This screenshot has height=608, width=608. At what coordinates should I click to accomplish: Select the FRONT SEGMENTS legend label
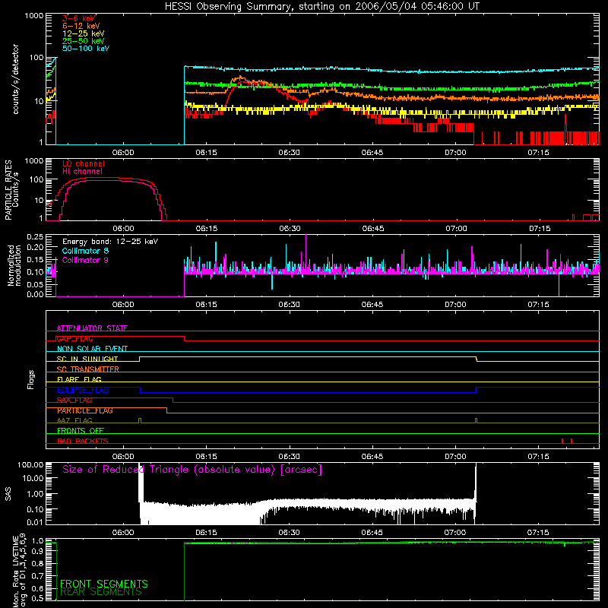pos(104,584)
